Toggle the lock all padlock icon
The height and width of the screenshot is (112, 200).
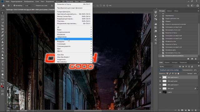click(x=178, y=73)
